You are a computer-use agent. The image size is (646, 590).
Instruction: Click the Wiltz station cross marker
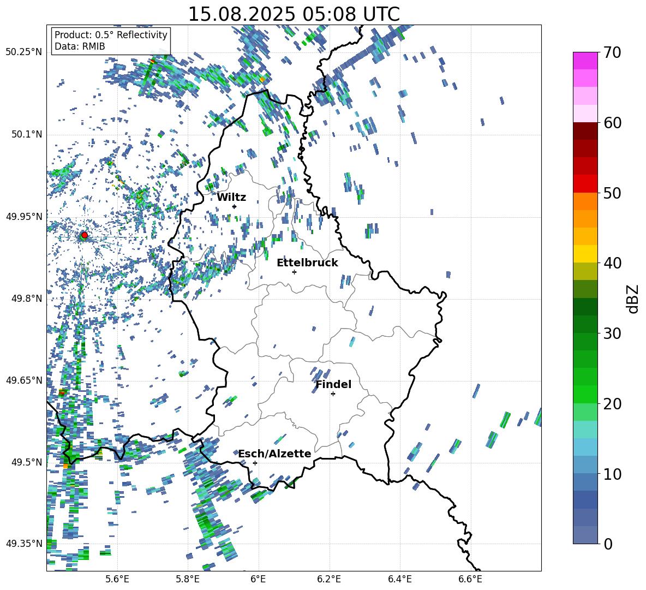[x=235, y=206]
